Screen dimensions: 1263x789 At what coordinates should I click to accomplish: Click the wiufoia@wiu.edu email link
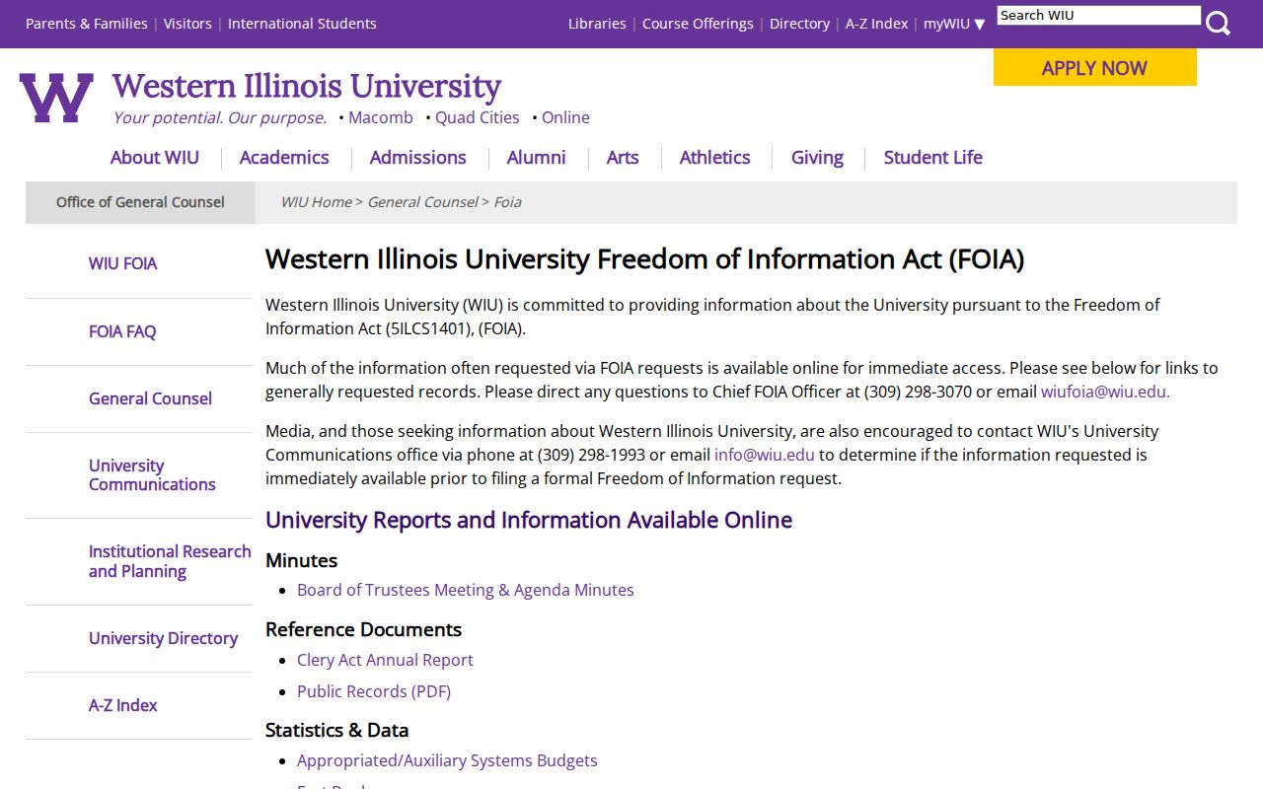1105,392
